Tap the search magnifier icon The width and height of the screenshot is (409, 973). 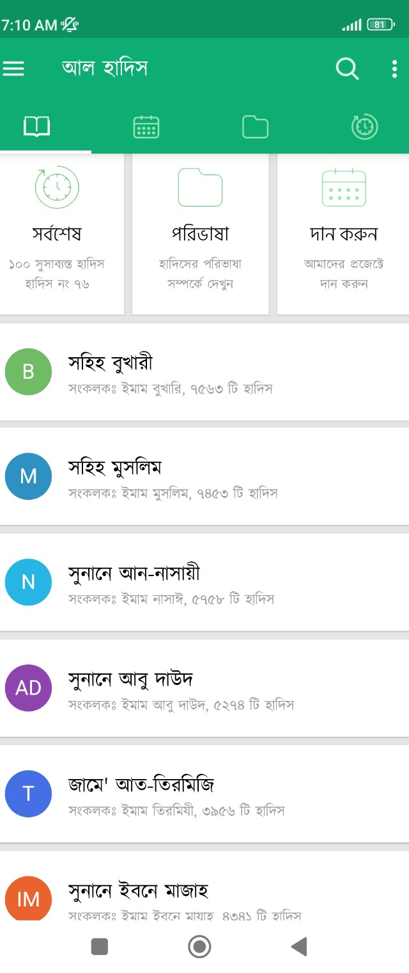[x=347, y=68]
